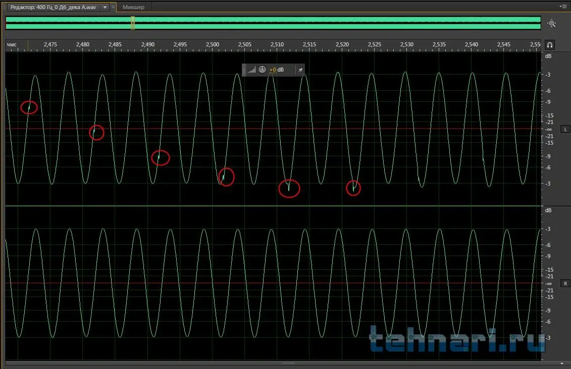Click the -∞ mark on the right channel scale
571x369 pixels.
[x=548, y=284]
